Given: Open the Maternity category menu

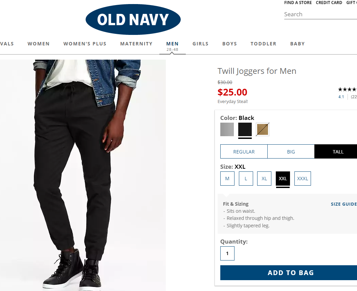Looking at the screenshot, I should (x=136, y=44).
